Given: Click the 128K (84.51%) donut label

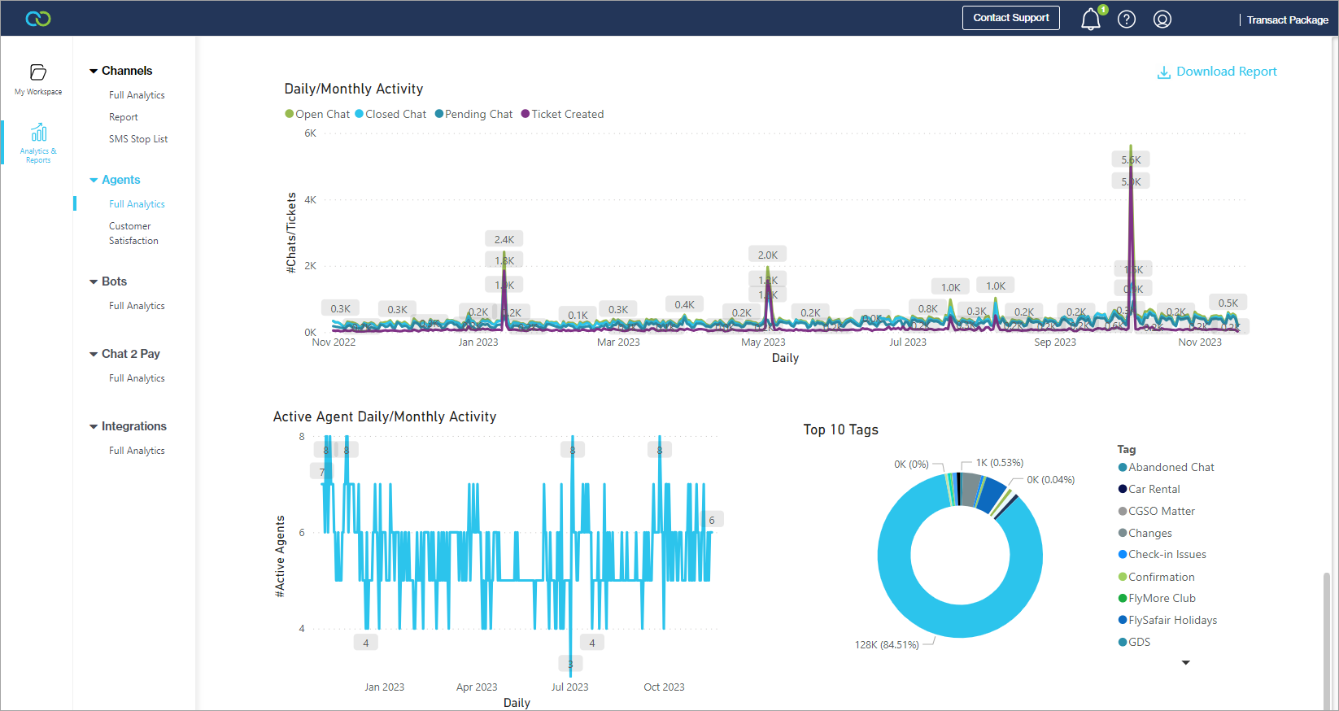Looking at the screenshot, I should [x=887, y=645].
